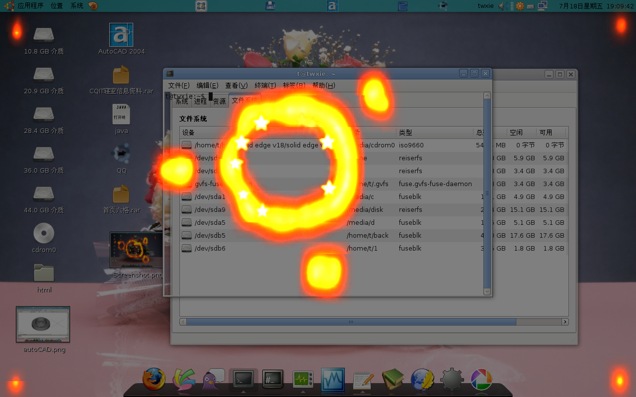
Task: Open terminal 文件(F) menu
Action: tap(179, 85)
